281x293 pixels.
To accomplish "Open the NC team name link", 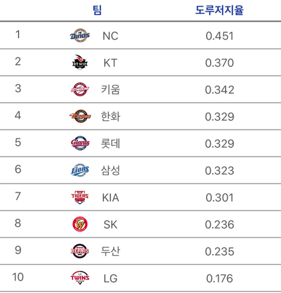I will pos(111,36).
